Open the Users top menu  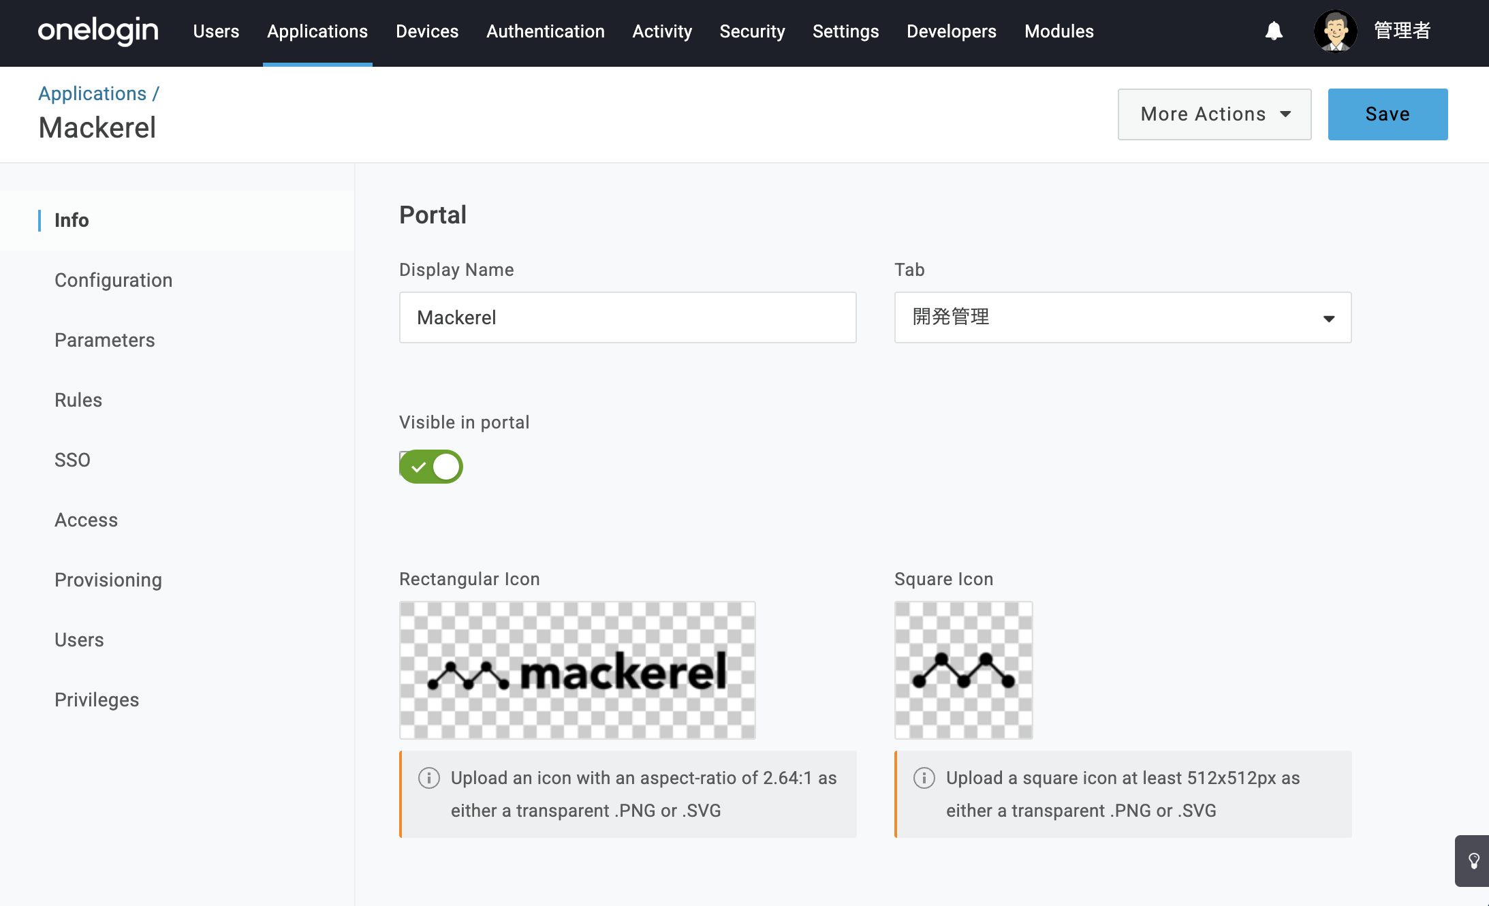point(216,31)
